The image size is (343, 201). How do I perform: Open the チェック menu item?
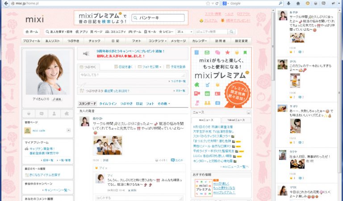click(x=94, y=41)
